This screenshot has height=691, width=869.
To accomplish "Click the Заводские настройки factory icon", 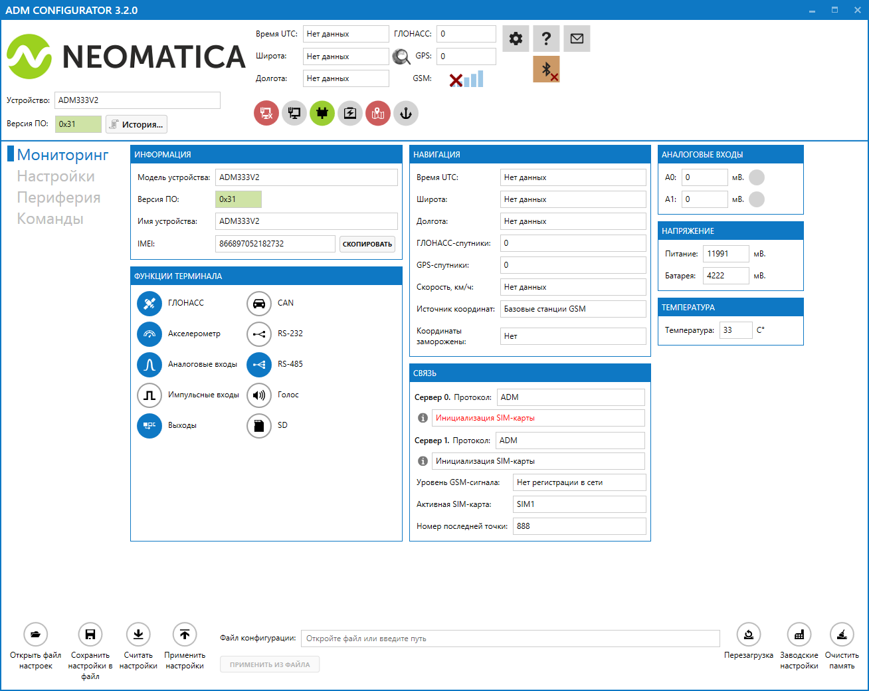I will pos(799,635).
